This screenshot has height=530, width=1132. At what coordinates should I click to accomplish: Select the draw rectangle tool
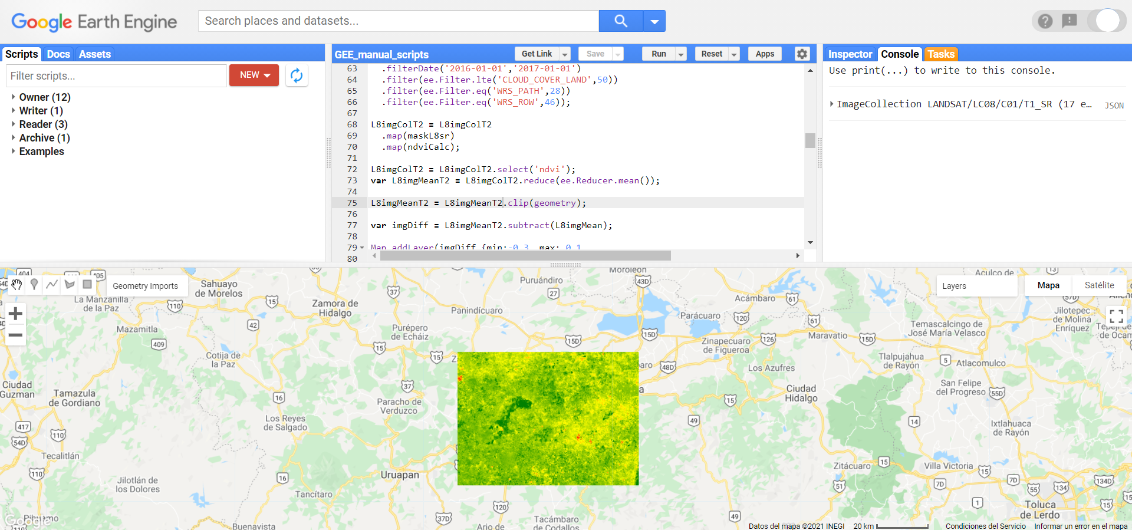tap(87, 285)
